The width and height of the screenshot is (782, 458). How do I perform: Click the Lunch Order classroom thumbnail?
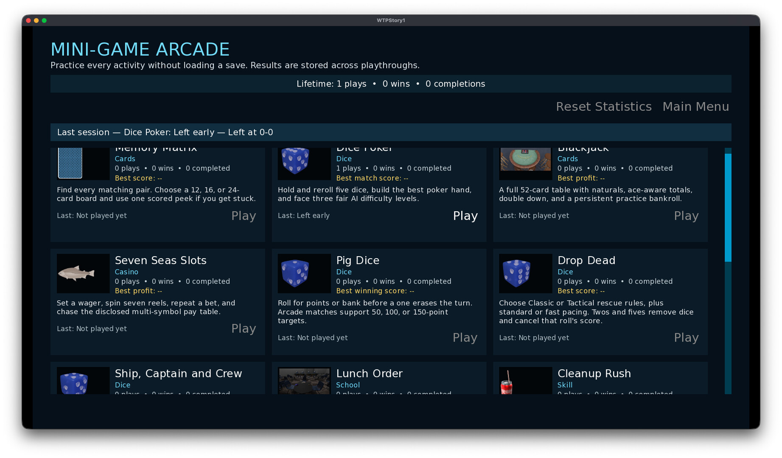304,381
